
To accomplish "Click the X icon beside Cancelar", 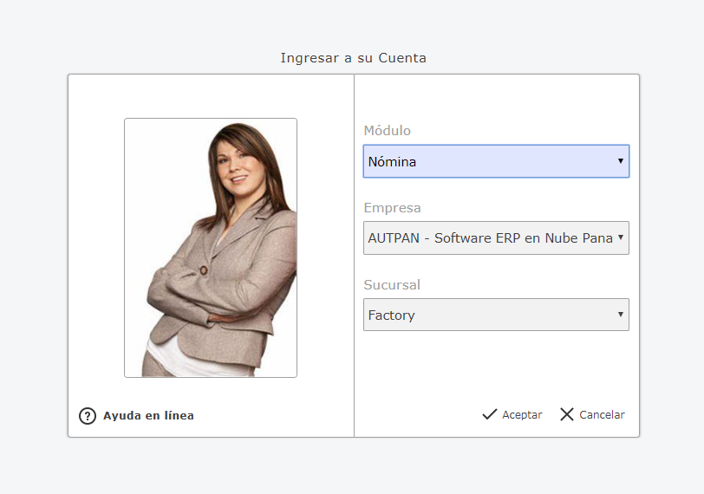I will click(x=567, y=415).
